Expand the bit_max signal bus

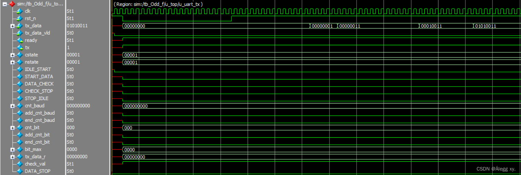coord(13,150)
